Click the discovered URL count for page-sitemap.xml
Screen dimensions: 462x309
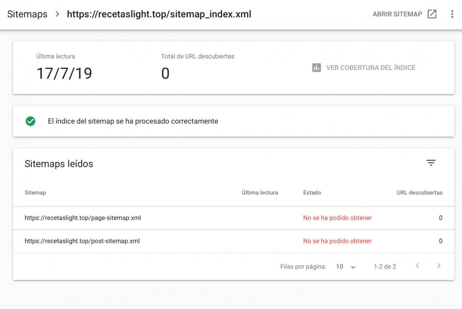point(441,218)
